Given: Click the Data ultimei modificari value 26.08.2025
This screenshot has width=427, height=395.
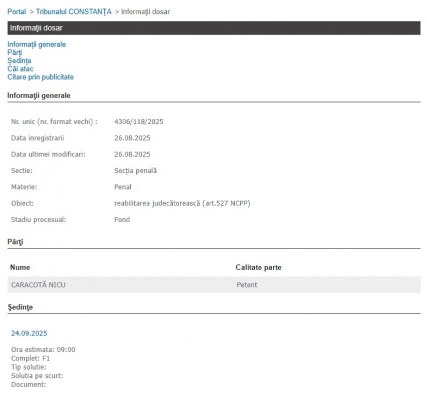Looking at the screenshot, I should 132,154.
